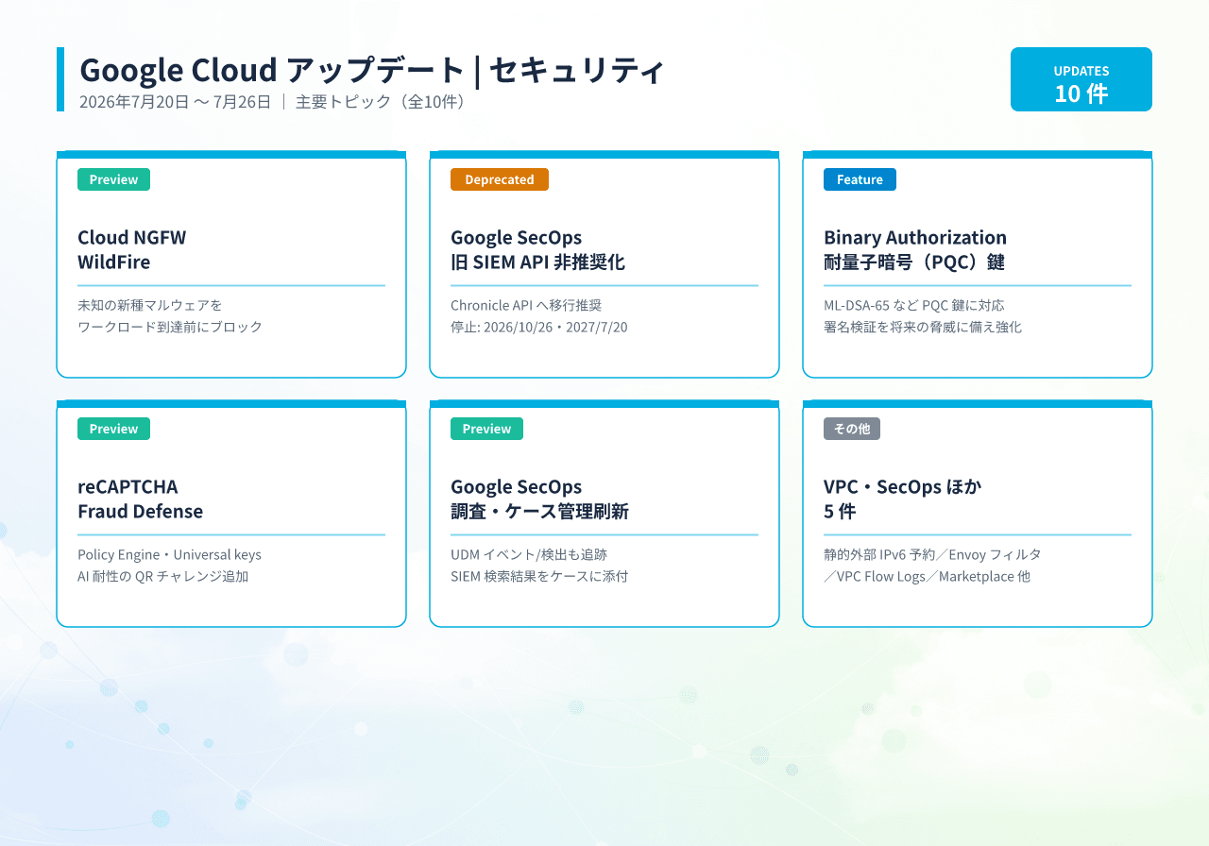The image size is (1209, 846).
Task: Click the date range 2026年7月20日 〜 7月26日
Action: coord(175,102)
